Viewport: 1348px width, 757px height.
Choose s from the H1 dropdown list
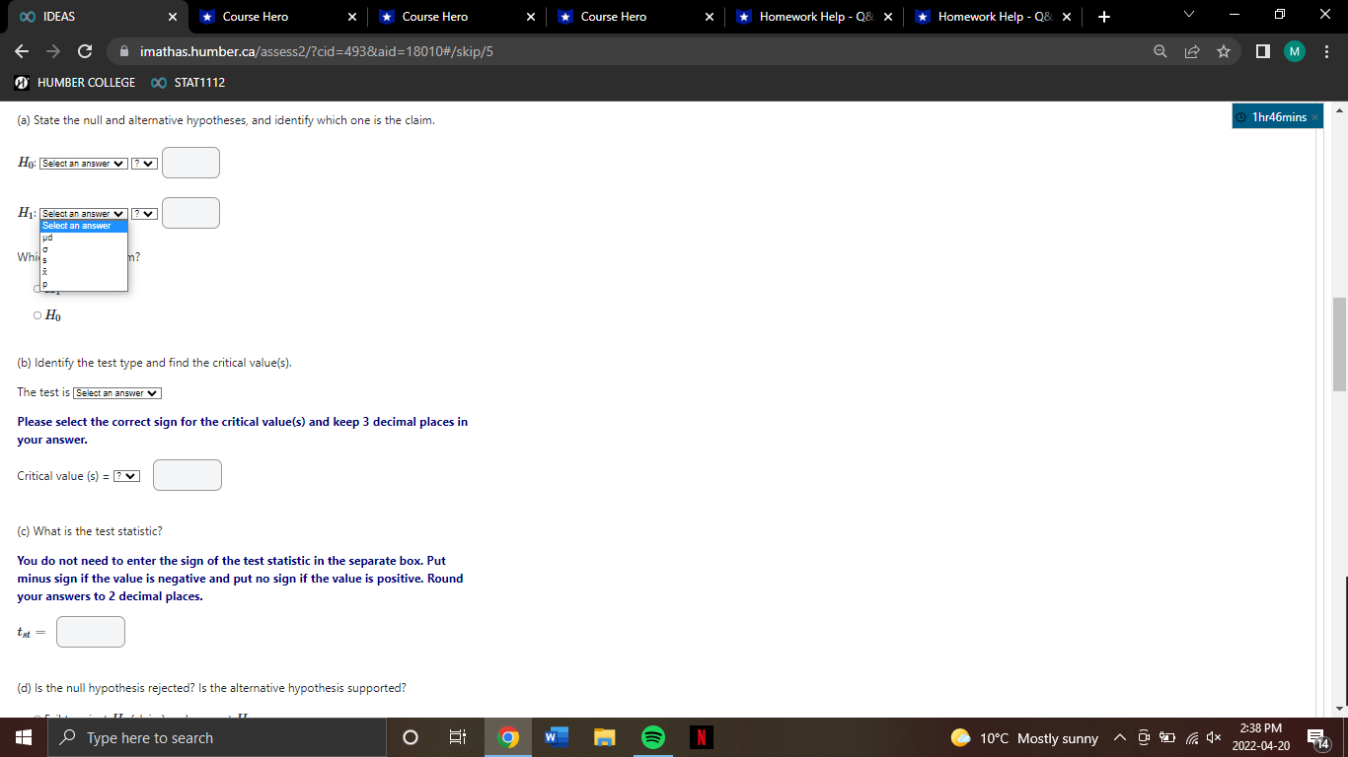pos(84,259)
